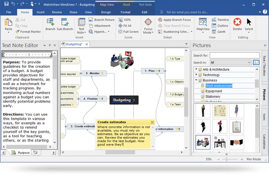Collapse the ribbon with the chevron
269x175 pixels.
point(260,12)
